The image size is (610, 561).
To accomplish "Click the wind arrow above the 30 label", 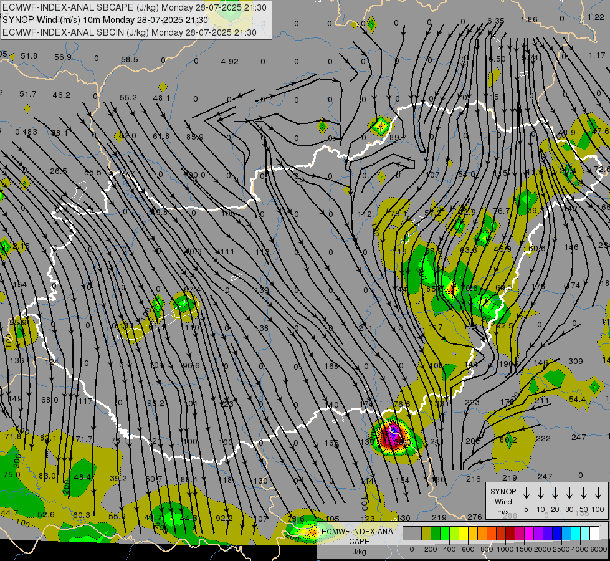I will point(569,493).
